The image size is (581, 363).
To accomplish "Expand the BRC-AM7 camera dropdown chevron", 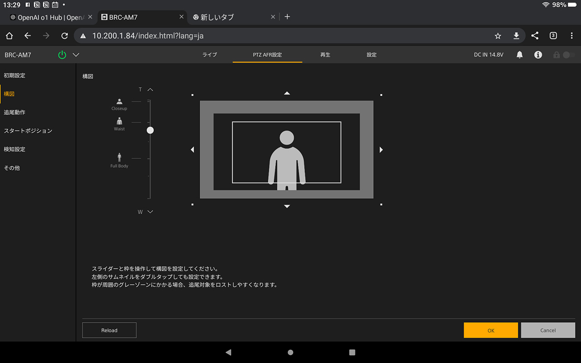I will click(x=76, y=55).
